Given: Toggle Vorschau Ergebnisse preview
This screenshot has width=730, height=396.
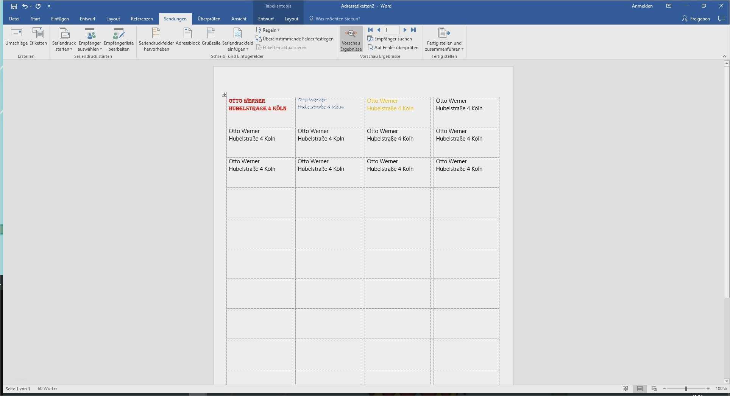Looking at the screenshot, I should (x=351, y=39).
